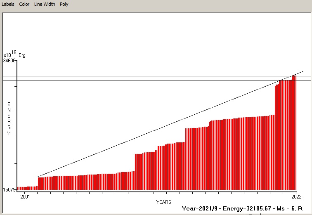
Task: Click the midpoint of the diagonal trend line
Action: [170, 124]
